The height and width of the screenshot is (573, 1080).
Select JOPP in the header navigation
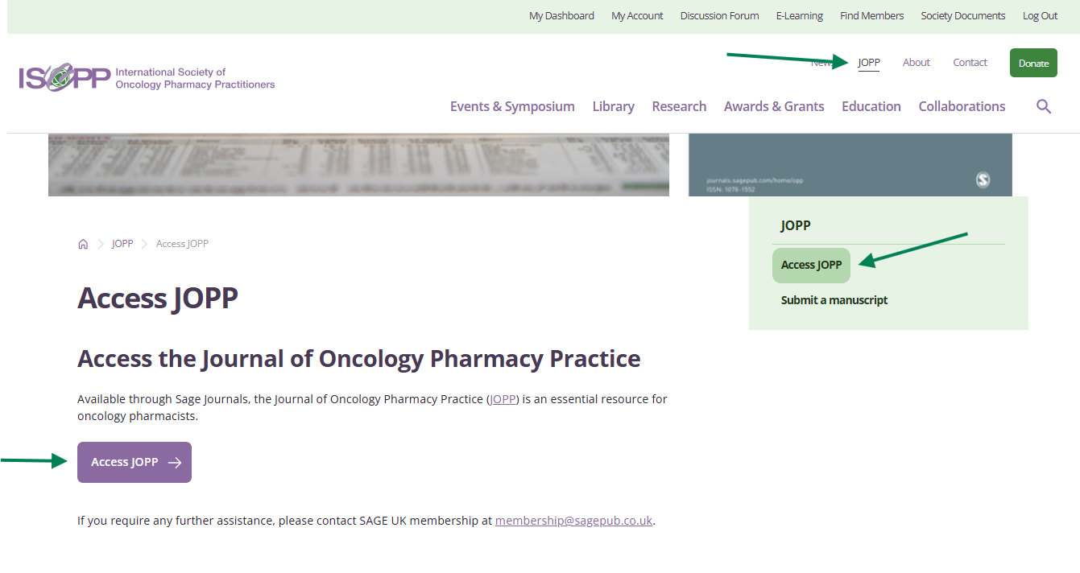[x=869, y=63]
